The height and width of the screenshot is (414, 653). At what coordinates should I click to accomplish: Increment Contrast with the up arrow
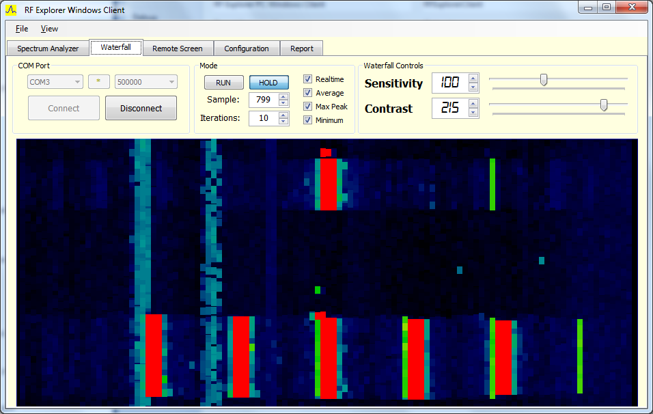[473, 104]
